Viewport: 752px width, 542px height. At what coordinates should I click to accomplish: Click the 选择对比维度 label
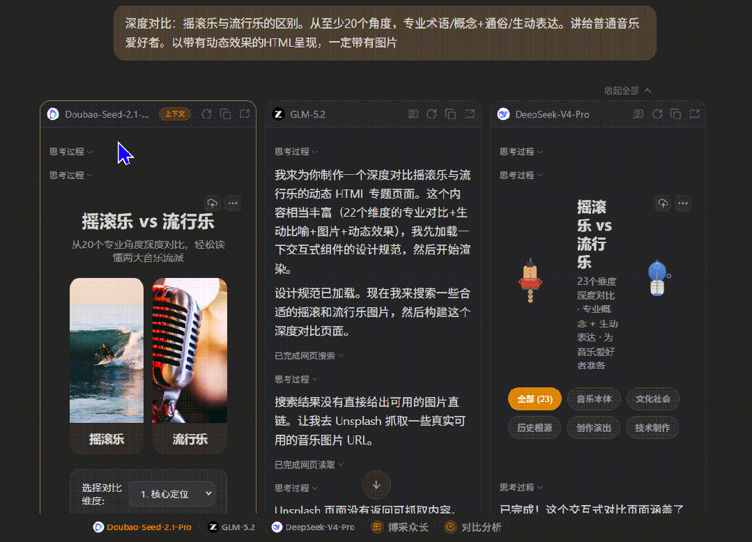(x=102, y=494)
